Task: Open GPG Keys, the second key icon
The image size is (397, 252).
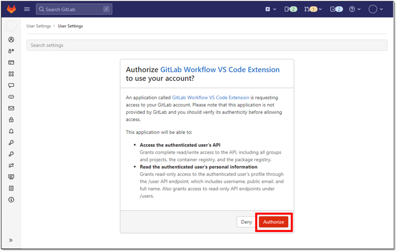Action: [x=11, y=154]
